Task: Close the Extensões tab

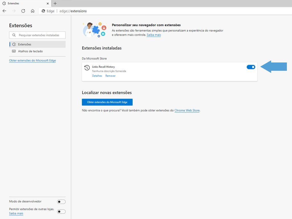Action: (48, 3)
